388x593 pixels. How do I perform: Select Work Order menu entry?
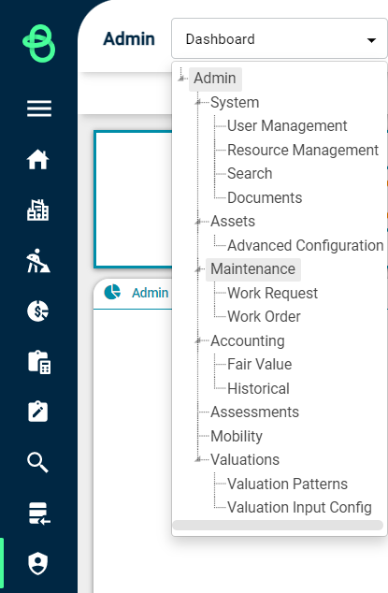(264, 316)
